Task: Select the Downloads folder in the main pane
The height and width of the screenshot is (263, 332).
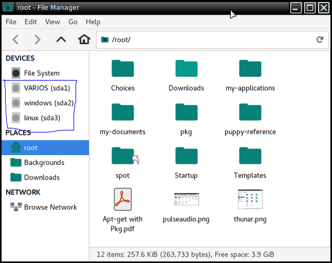Action: (186, 68)
